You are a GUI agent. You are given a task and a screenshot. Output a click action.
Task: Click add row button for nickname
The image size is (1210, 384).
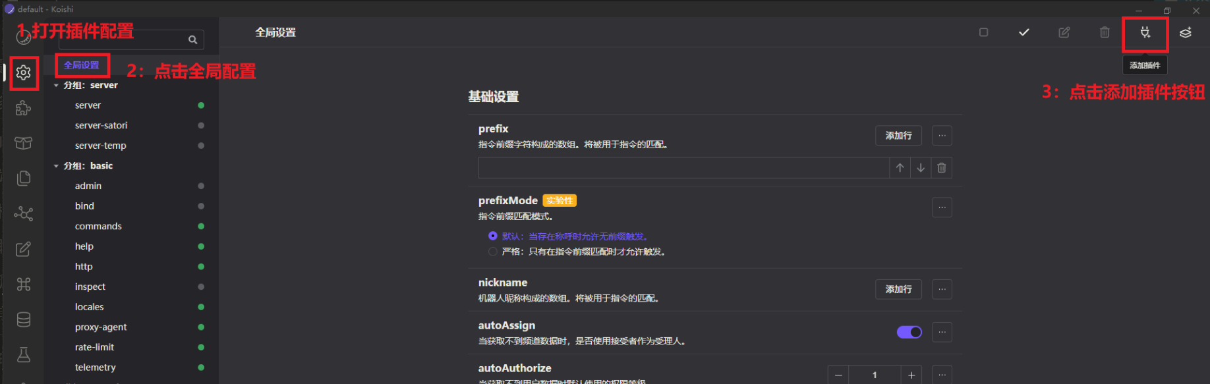(x=898, y=289)
